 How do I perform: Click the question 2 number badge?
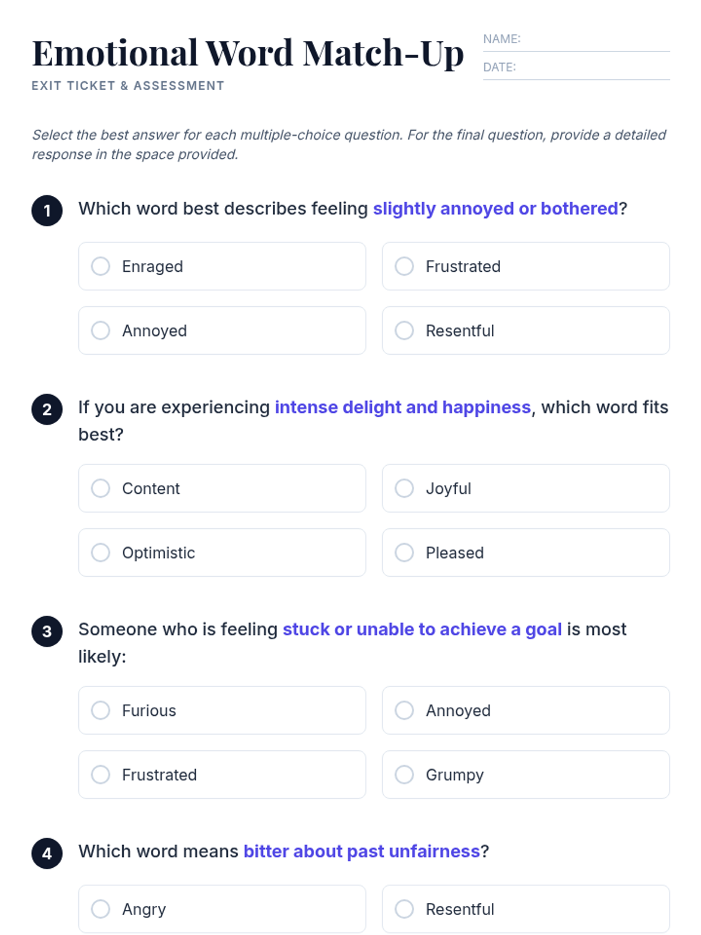coord(47,409)
